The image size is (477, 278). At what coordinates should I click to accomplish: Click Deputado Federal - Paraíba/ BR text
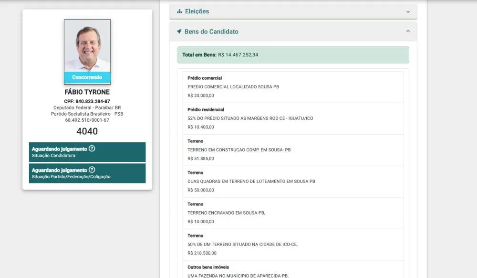click(87, 108)
